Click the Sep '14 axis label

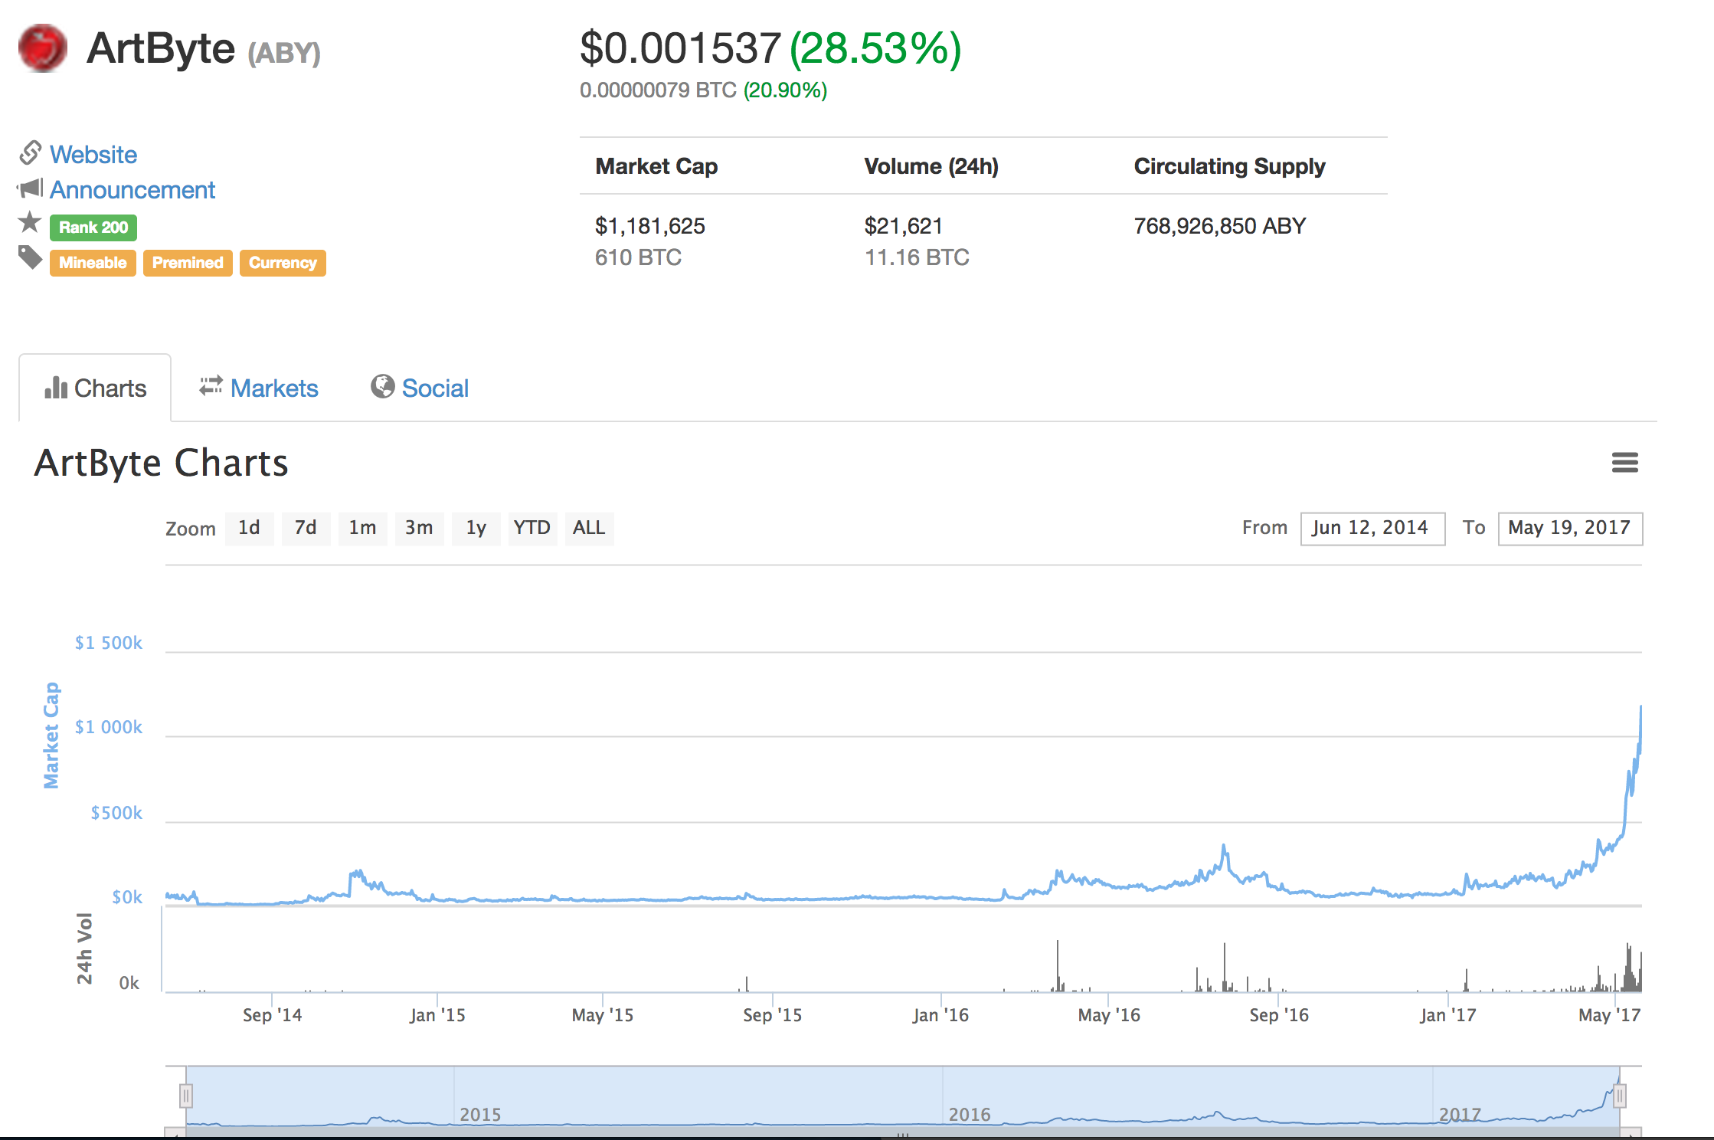[x=272, y=1015]
